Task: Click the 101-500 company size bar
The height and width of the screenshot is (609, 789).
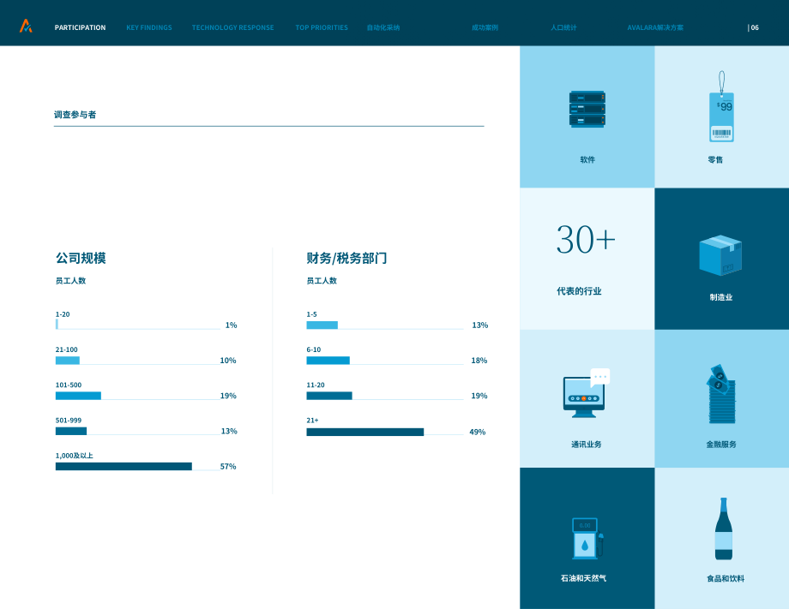Action: click(x=78, y=396)
